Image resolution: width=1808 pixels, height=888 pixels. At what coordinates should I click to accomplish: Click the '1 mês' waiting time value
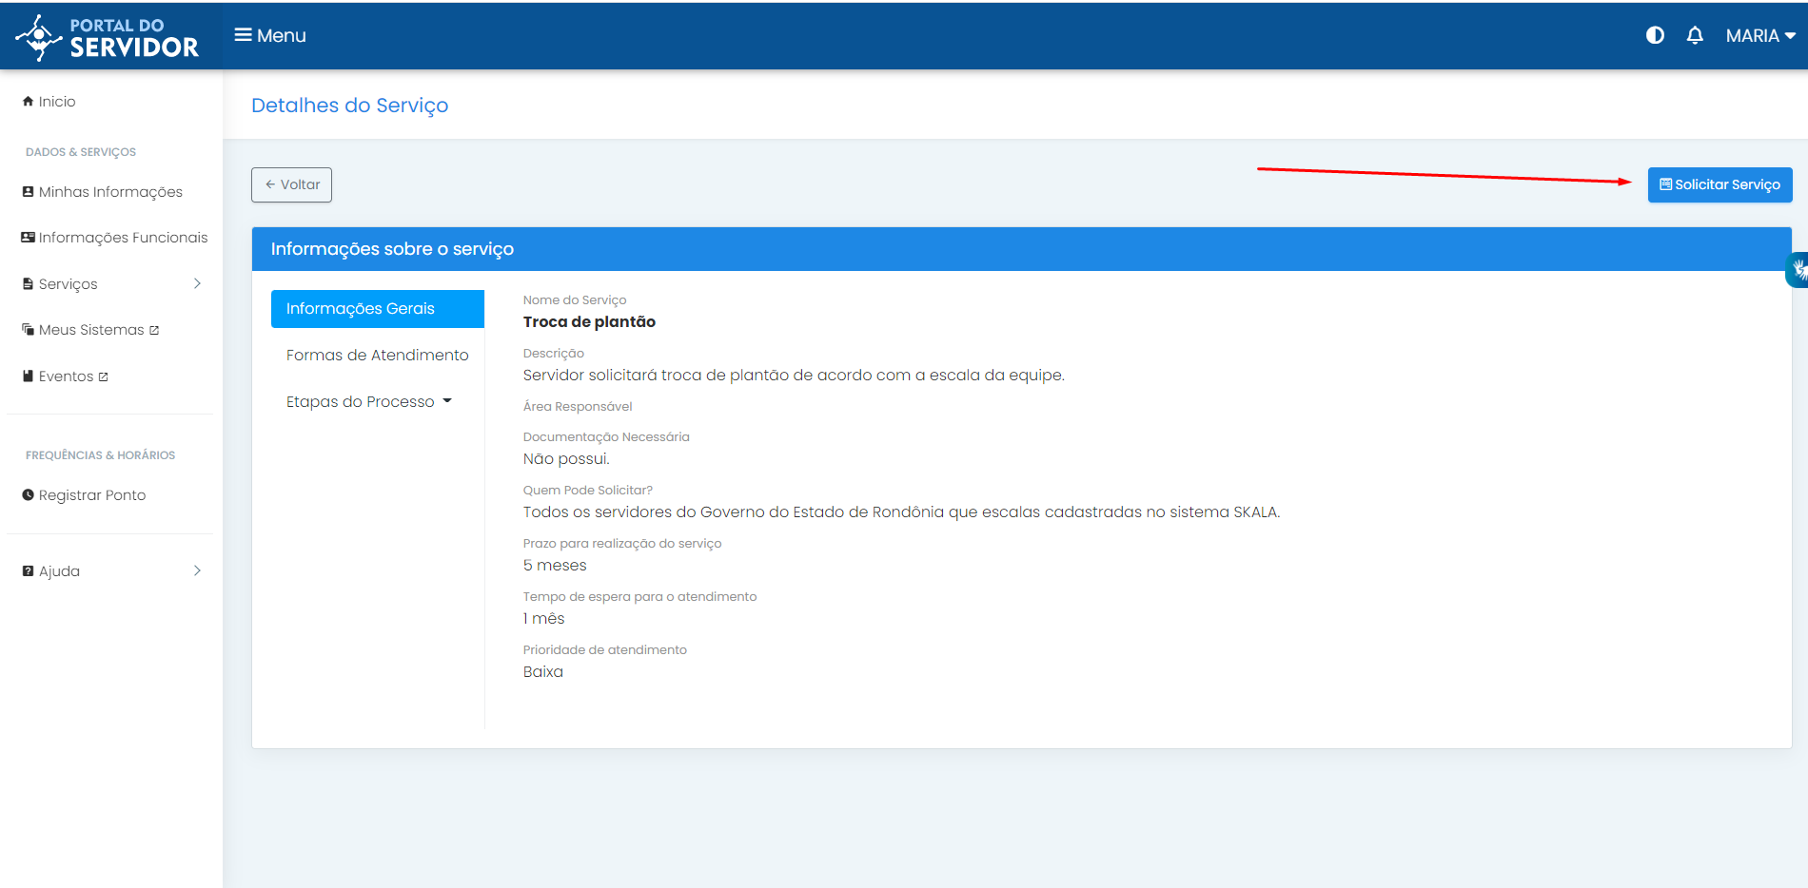pos(543,618)
